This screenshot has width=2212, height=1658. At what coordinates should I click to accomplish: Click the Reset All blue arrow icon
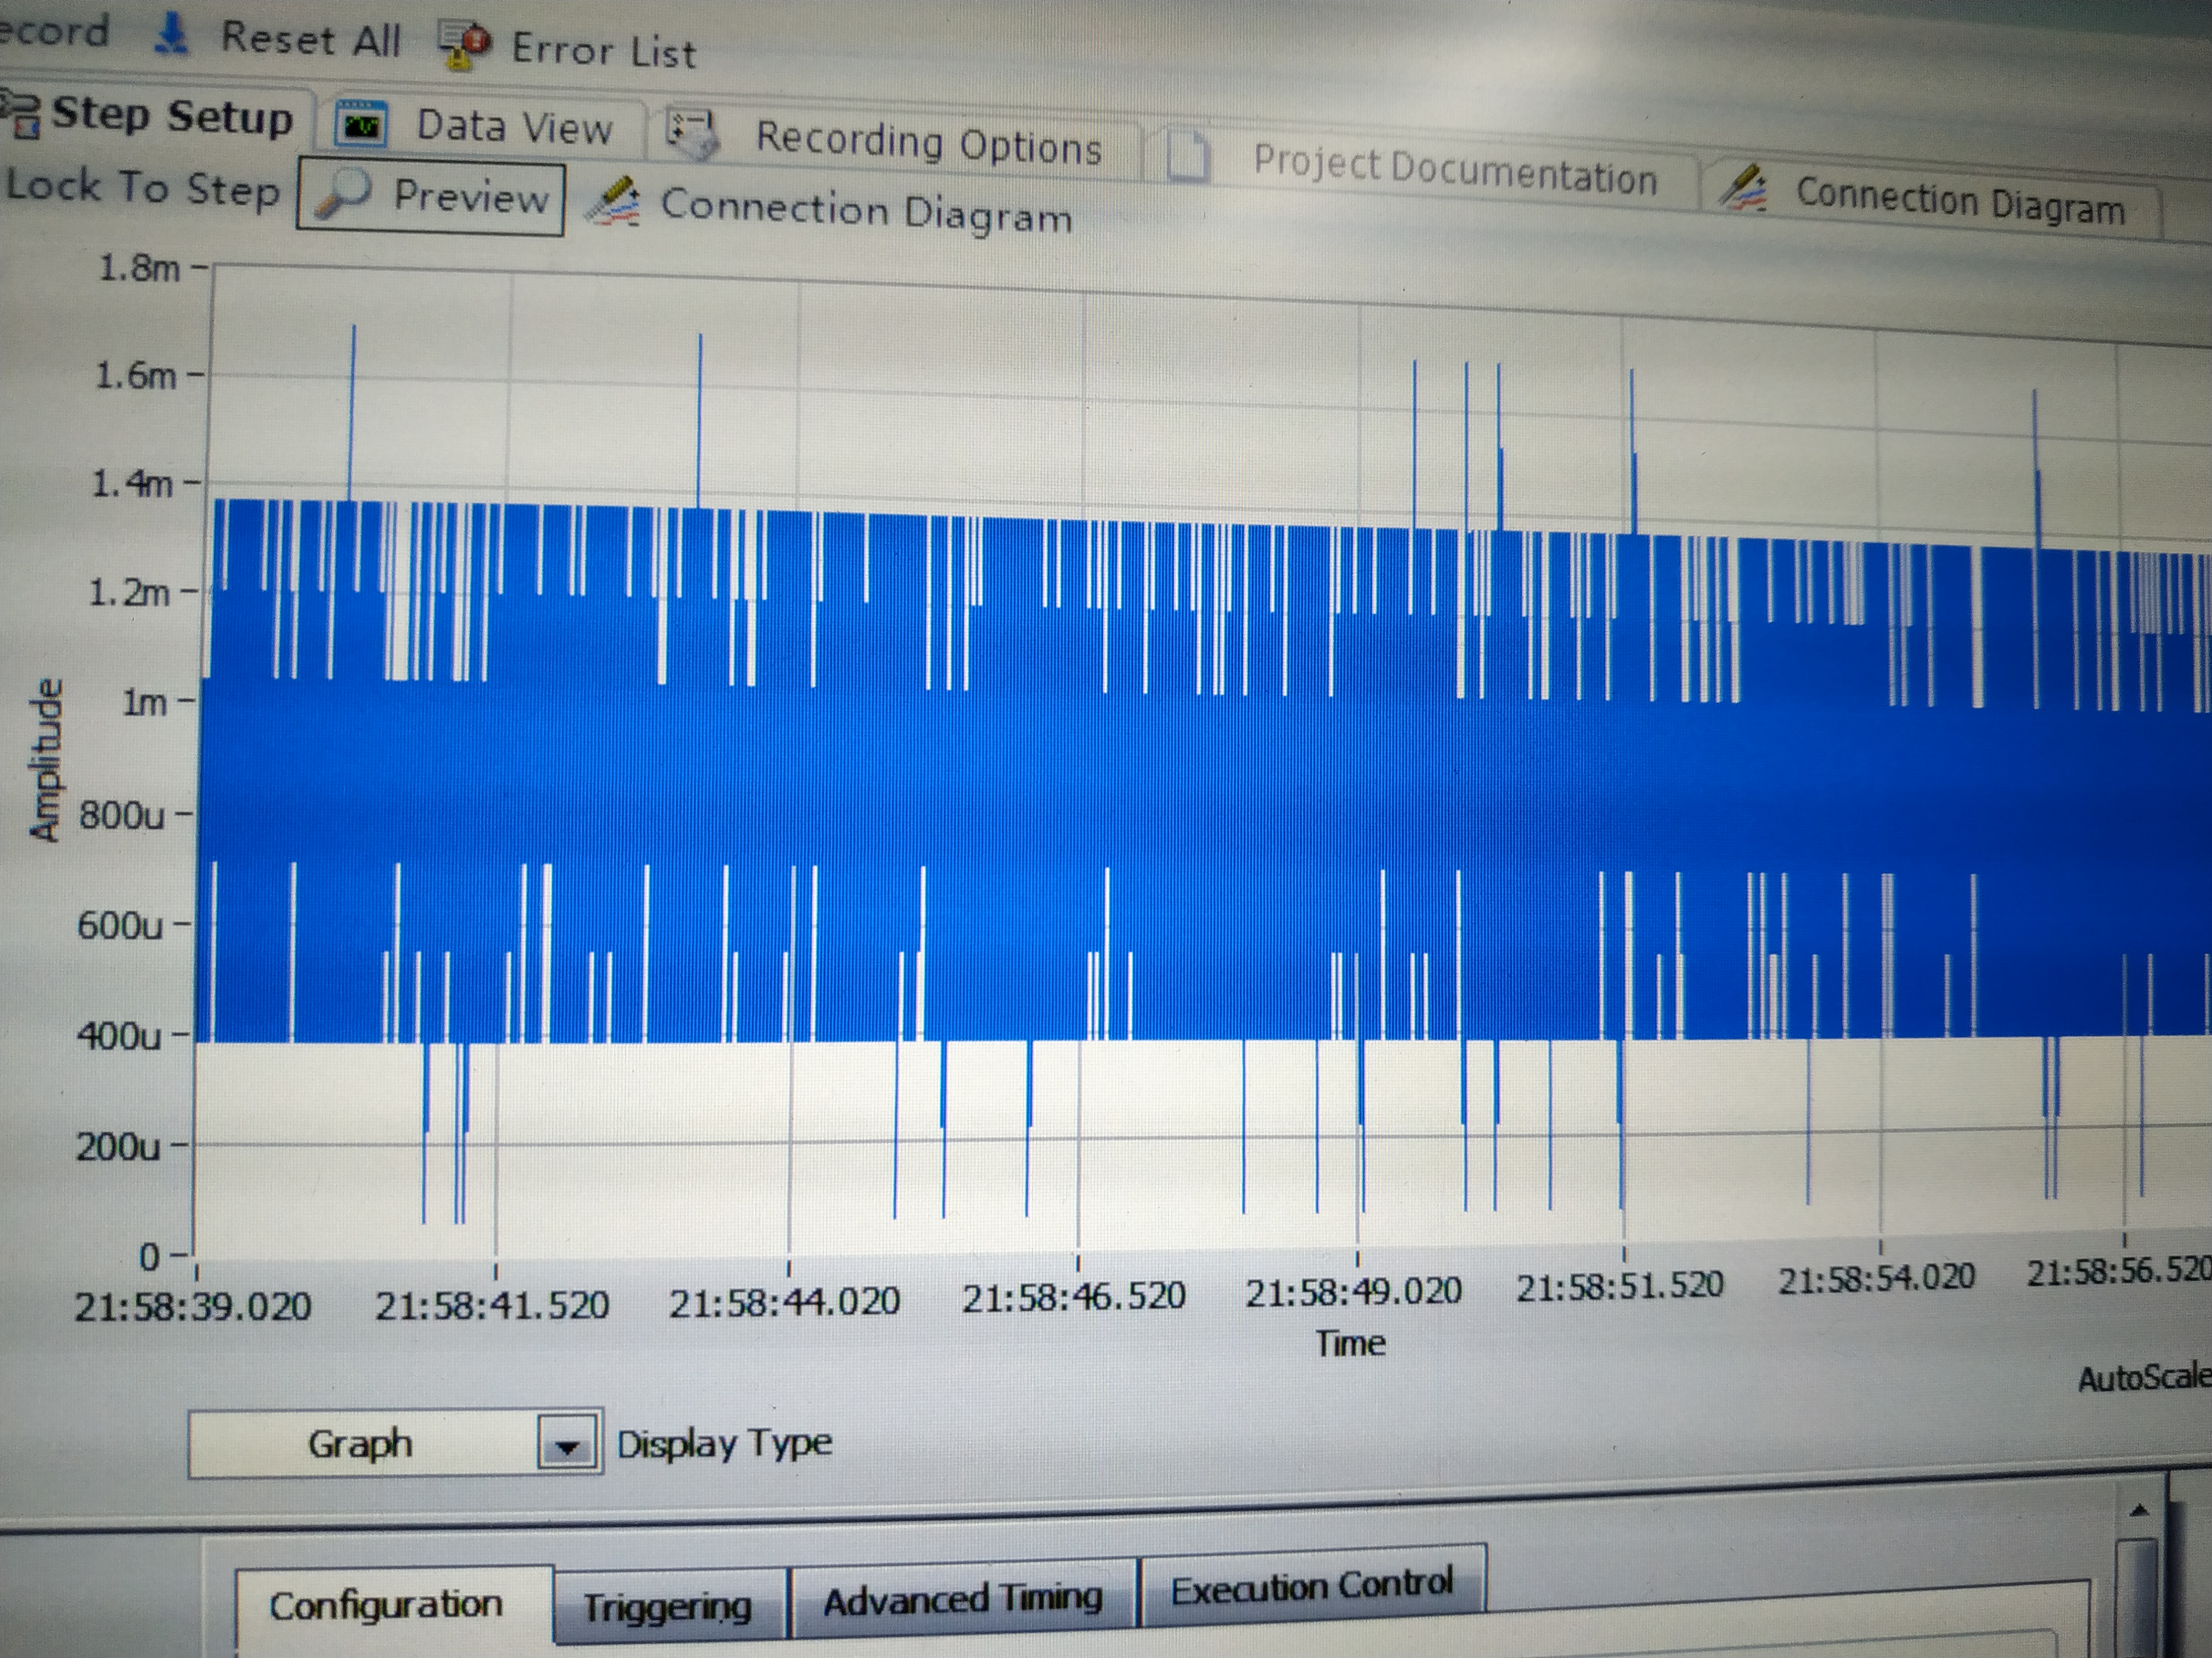tap(172, 35)
